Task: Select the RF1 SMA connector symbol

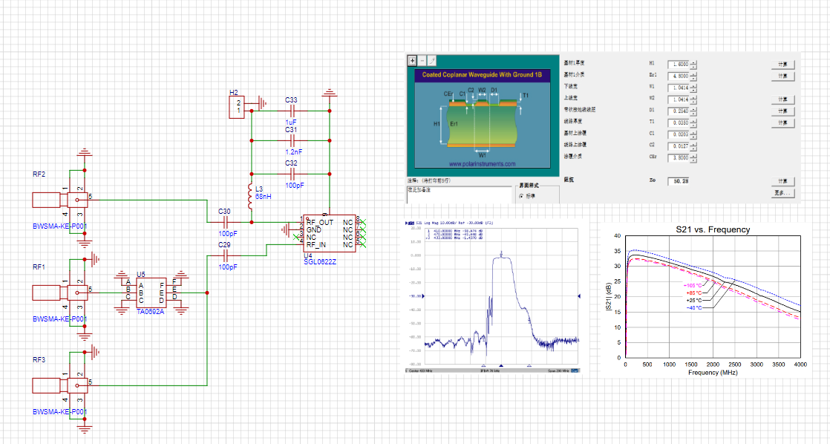Action: pos(60,293)
